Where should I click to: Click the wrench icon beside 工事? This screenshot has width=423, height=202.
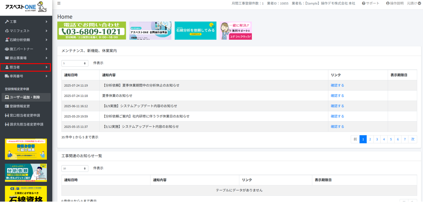tap(7, 22)
